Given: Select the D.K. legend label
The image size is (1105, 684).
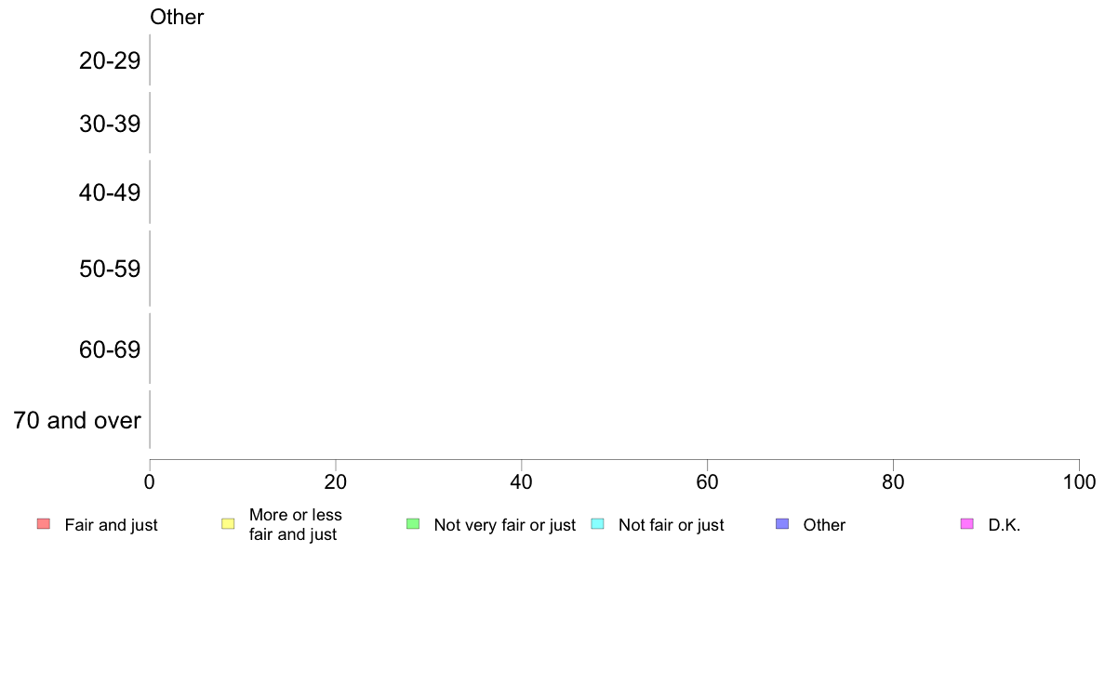Looking at the screenshot, I should click(1005, 525).
